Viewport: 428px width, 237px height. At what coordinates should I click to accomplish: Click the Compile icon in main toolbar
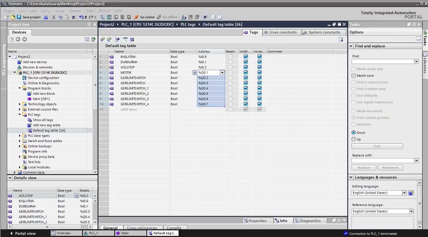(103, 17)
